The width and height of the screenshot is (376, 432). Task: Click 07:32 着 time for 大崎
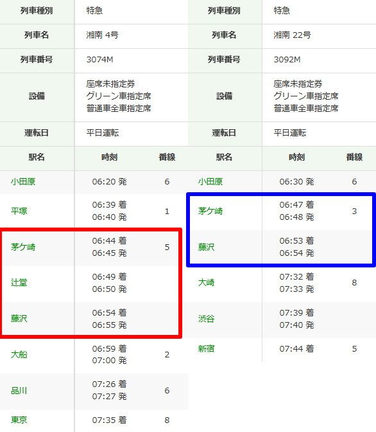[297, 276]
